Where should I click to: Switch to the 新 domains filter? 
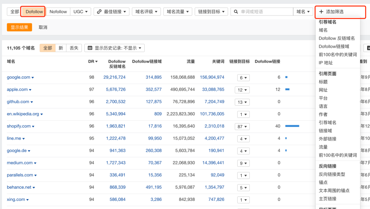[x=61, y=48]
